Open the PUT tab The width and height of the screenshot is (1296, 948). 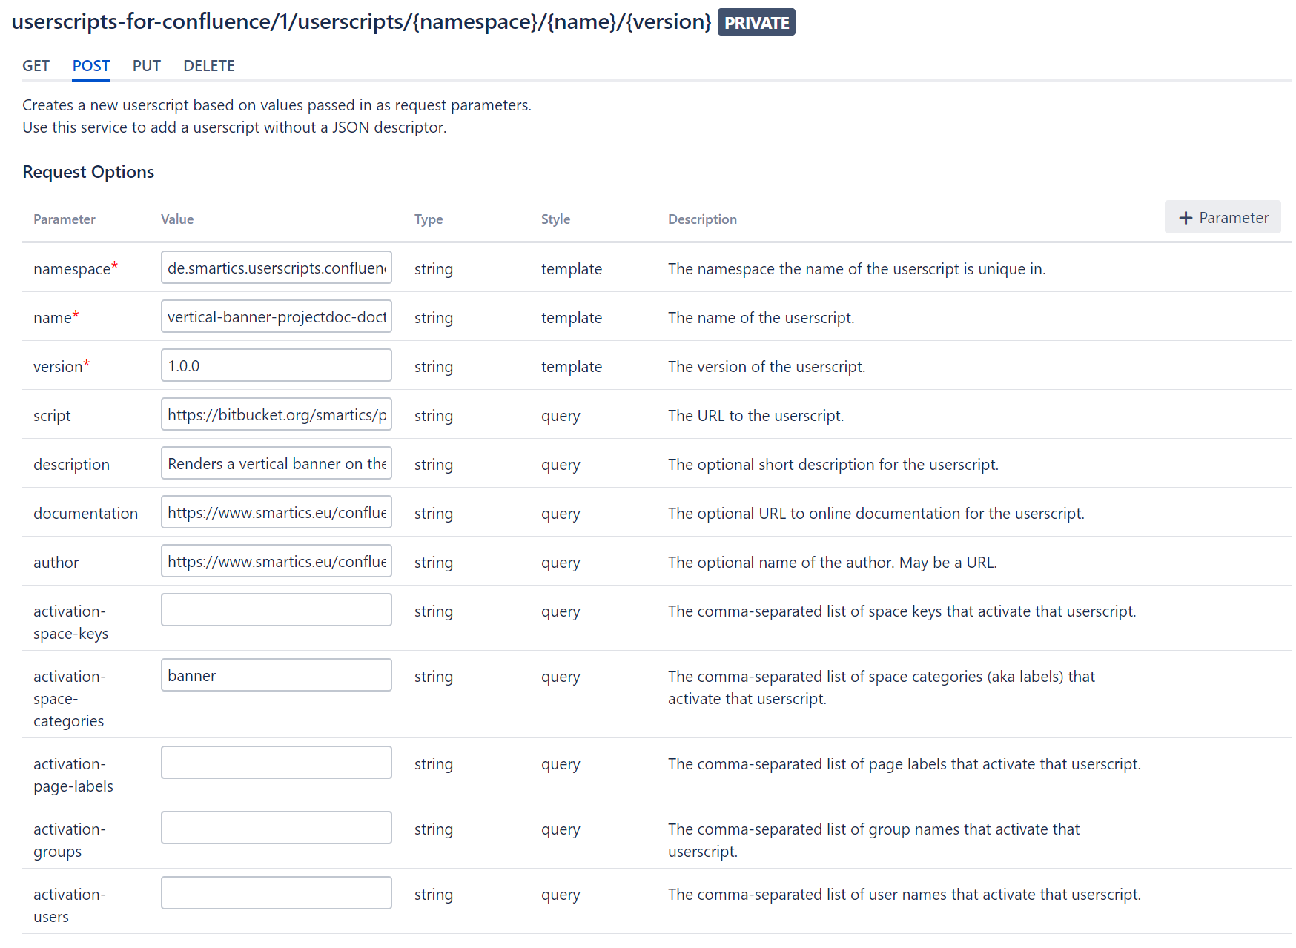coord(146,66)
